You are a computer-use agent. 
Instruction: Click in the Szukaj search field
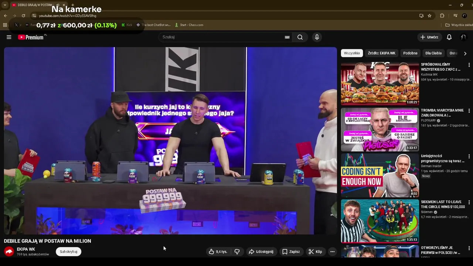222,37
